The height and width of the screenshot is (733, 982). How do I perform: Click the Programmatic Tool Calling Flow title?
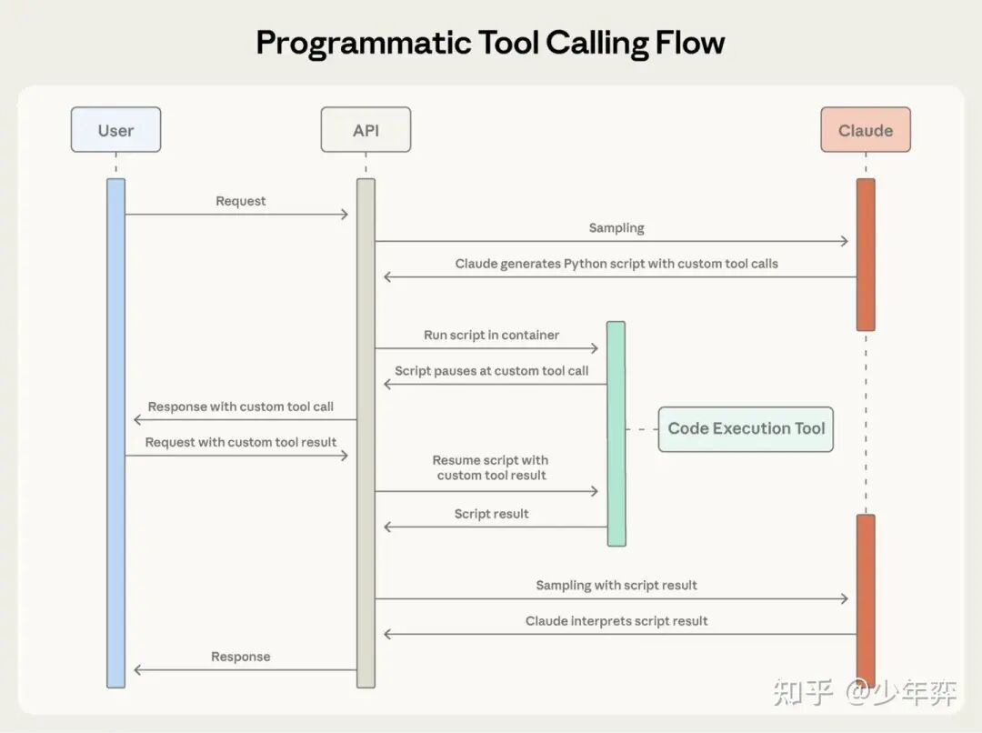pyautogui.click(x=490, y=43)
